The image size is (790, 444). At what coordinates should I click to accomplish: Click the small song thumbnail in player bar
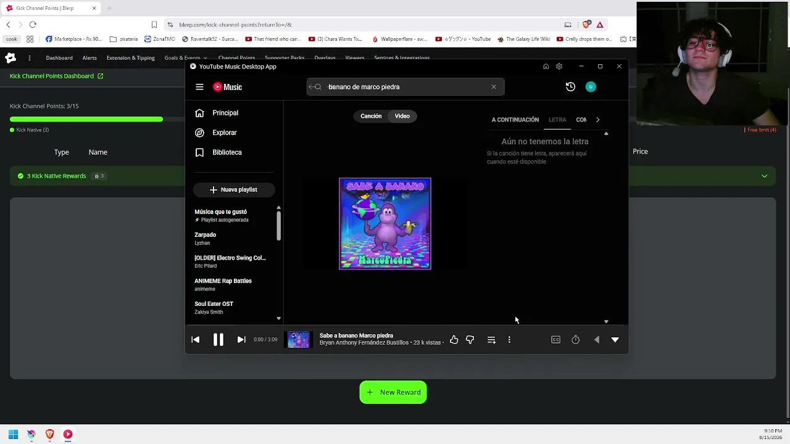[x=298, y=340]
